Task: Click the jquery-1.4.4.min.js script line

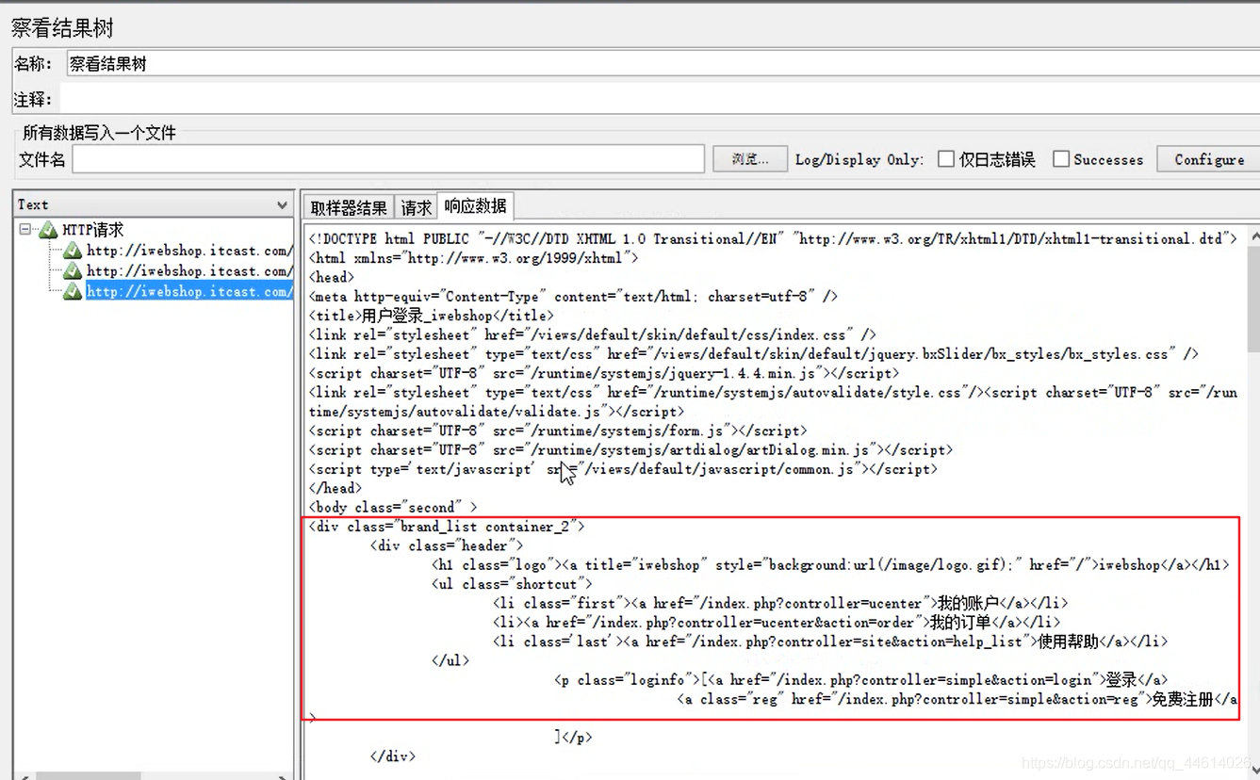Action: tap(603, 373)
